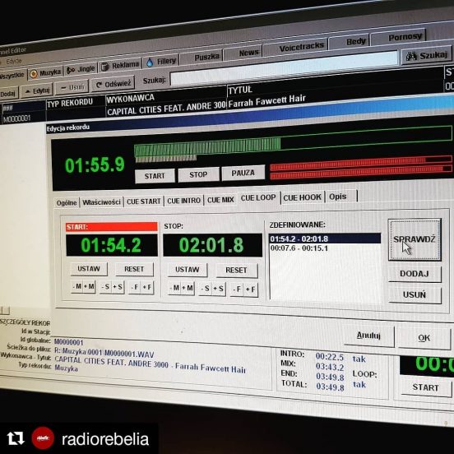454x454 pixels.
Task: Open the Fillery category tab
Action: [x=161, y=62]
